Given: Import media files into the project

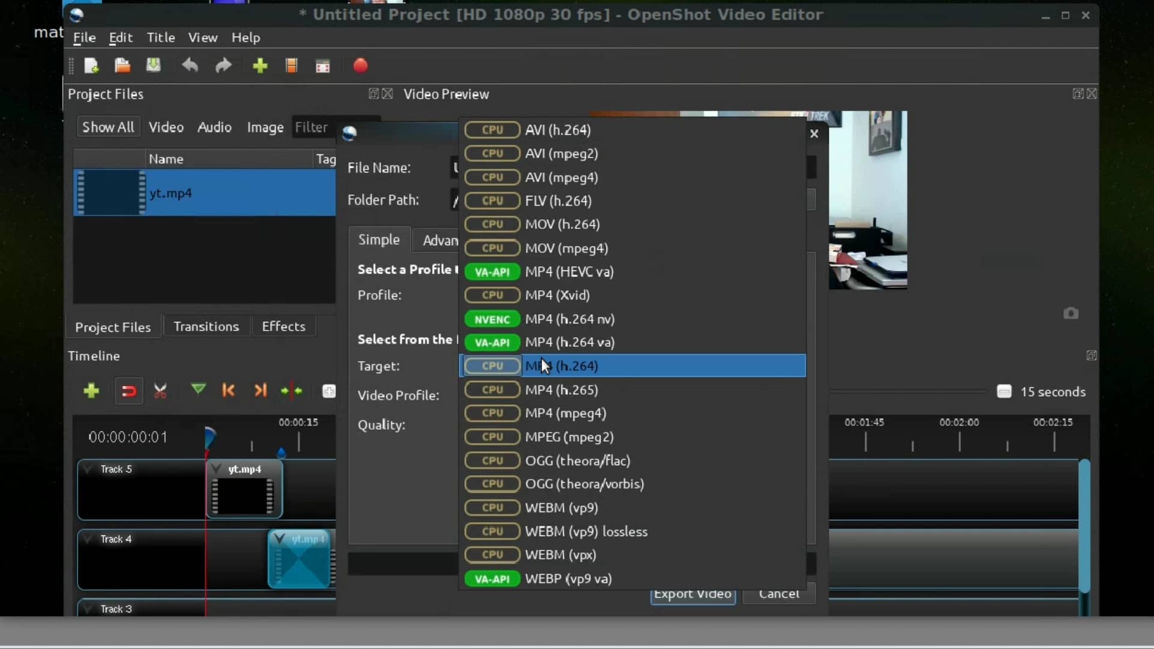Looking at the screenshot, I should tap(260, 66).
